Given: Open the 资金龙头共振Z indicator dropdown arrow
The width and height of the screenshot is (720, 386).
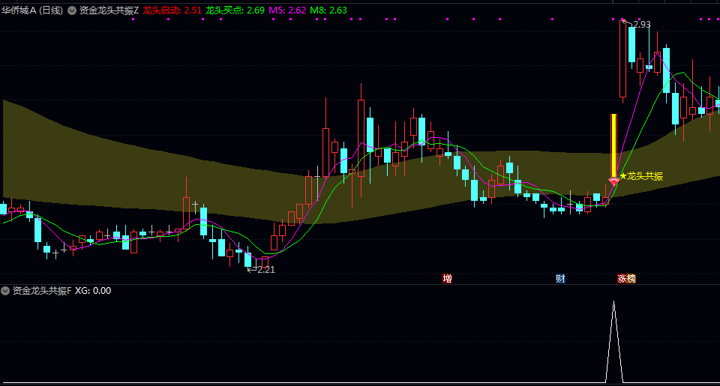Looking at the screenshot, I should (72, 10).
